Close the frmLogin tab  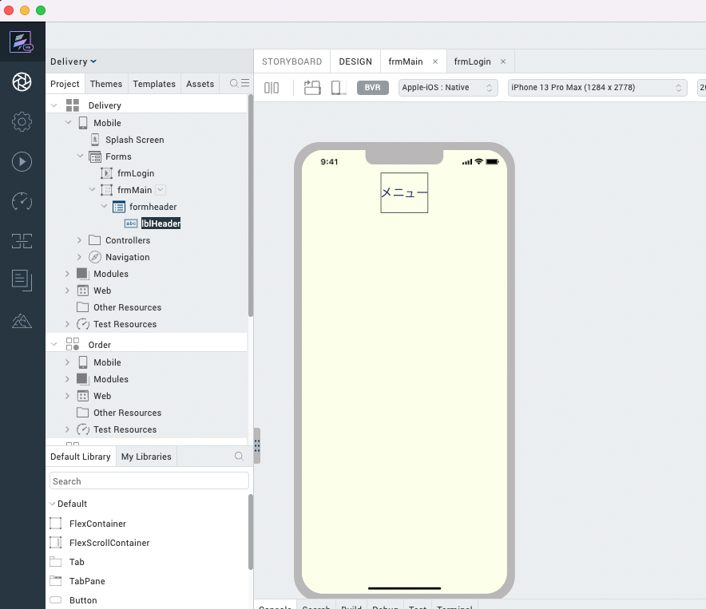click(503, 61)
